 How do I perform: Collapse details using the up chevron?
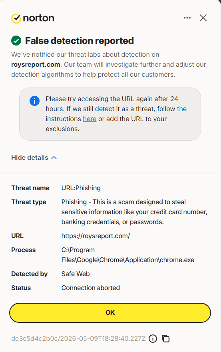point(54,157)
